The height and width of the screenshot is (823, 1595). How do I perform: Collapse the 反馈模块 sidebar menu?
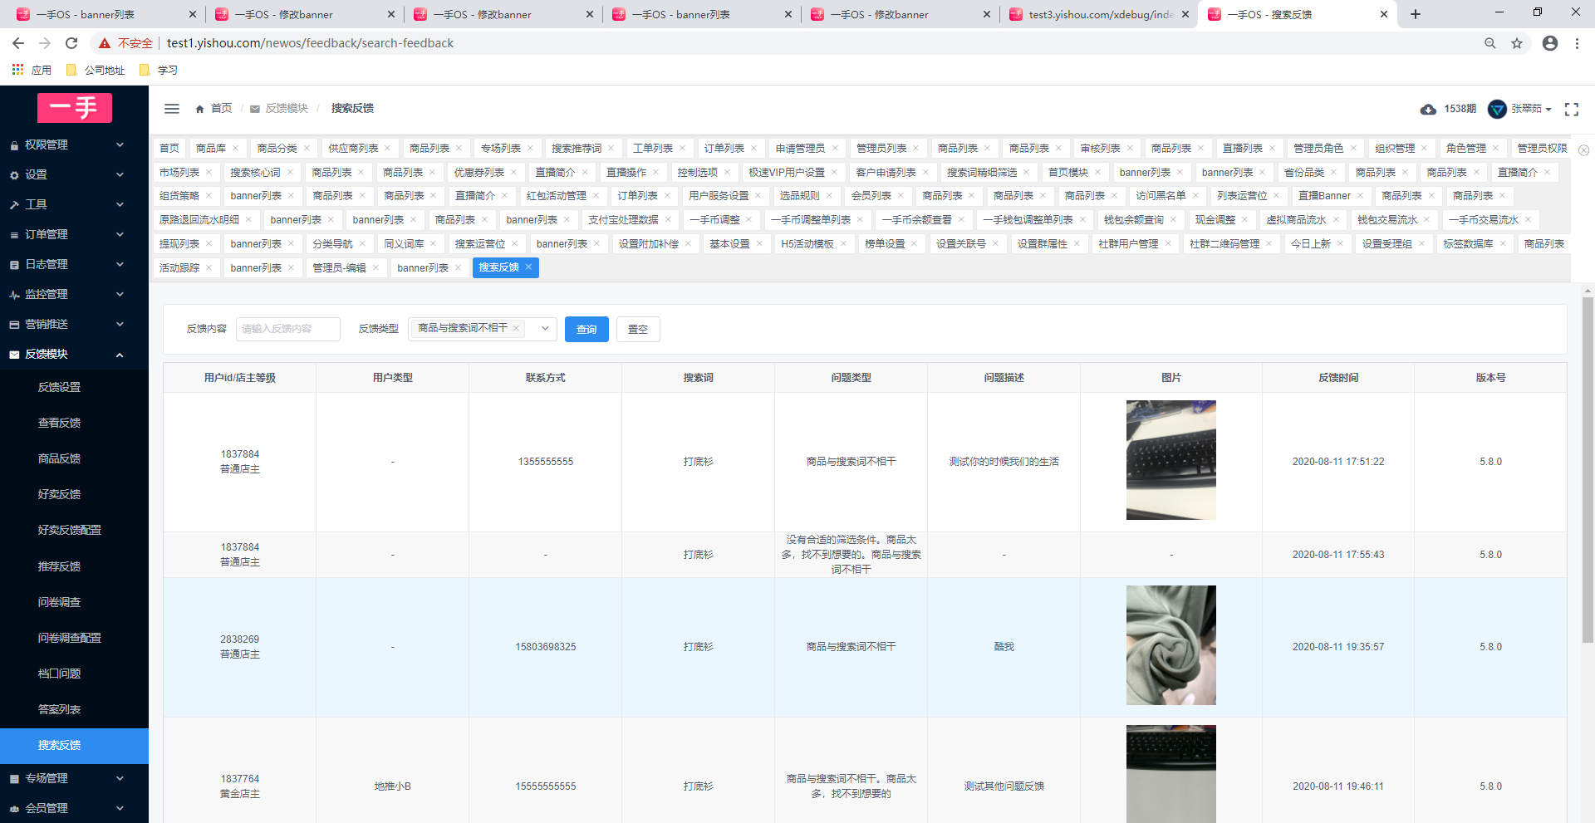tap(75, 354)
